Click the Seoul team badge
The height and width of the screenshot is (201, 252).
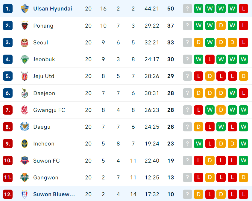25,43
